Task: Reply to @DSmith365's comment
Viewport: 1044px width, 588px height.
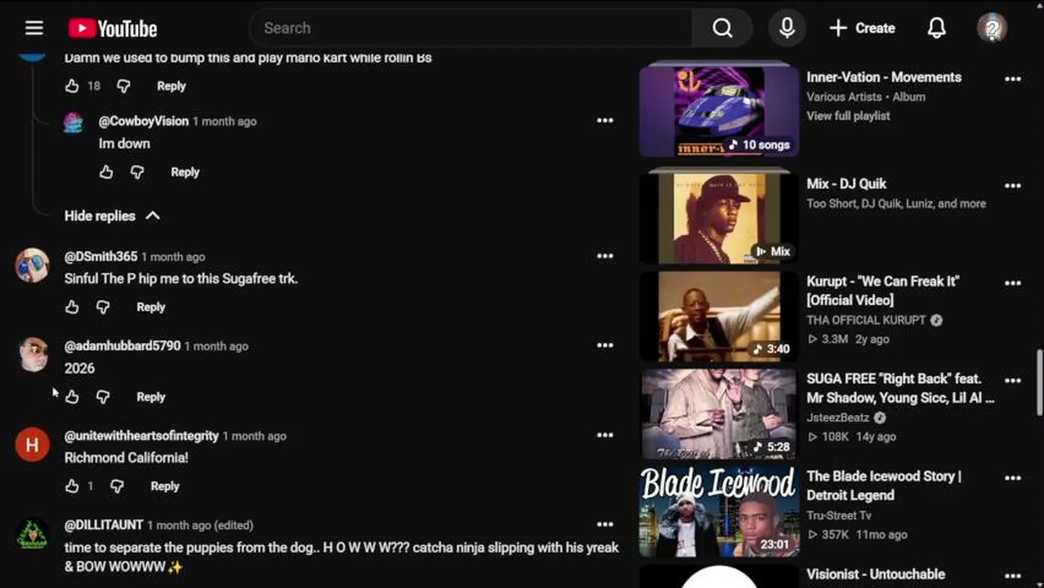Action: [150, 307]
